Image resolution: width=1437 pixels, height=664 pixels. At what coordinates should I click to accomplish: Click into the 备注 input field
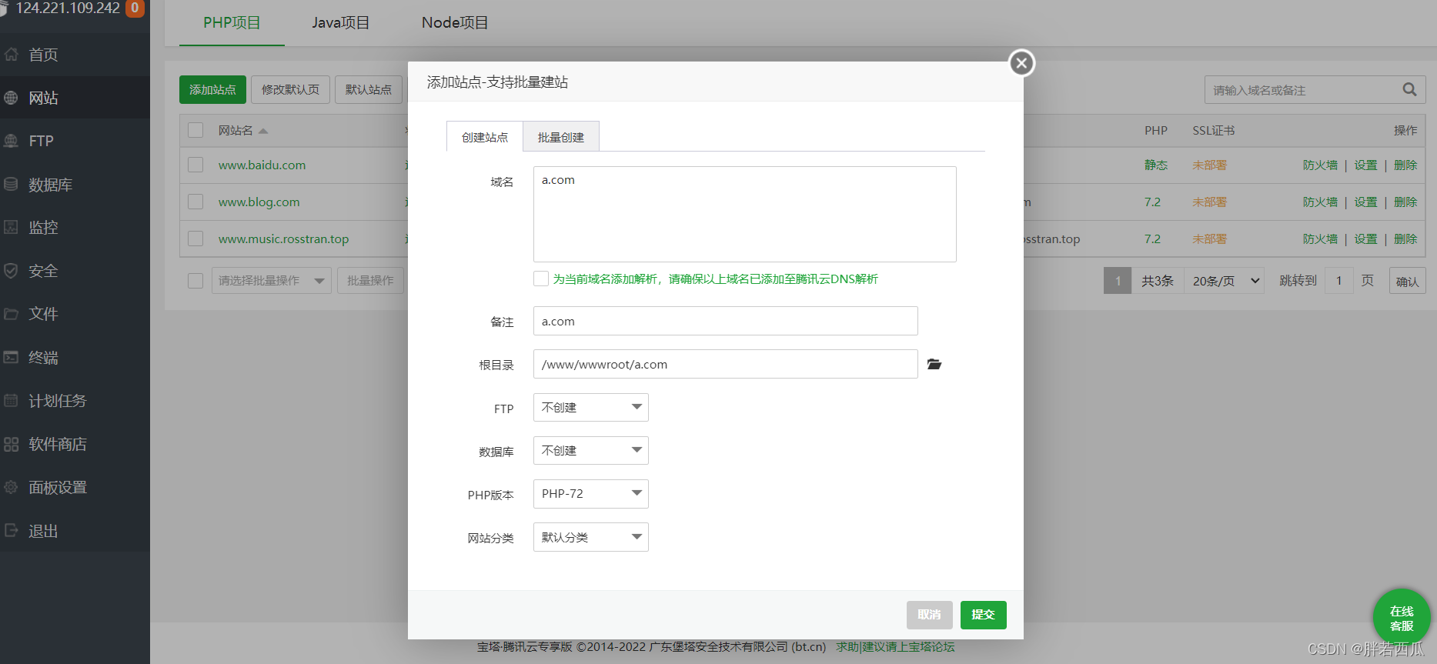click(724, 321)
